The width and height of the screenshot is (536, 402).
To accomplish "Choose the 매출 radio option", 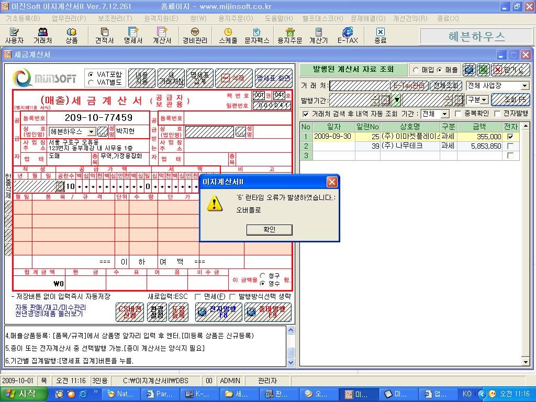I will [x=440, y=70].
